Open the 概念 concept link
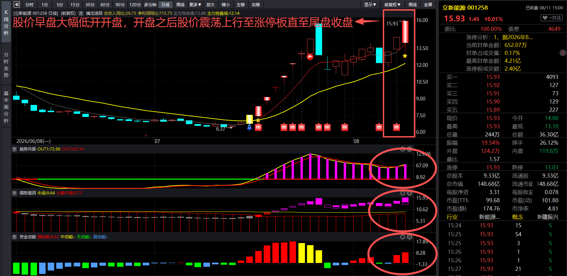Image resolution: width=567 pixels, height=276 pixels. [518, 217]
